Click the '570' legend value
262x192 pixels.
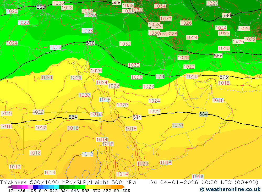tap(96, 190)
